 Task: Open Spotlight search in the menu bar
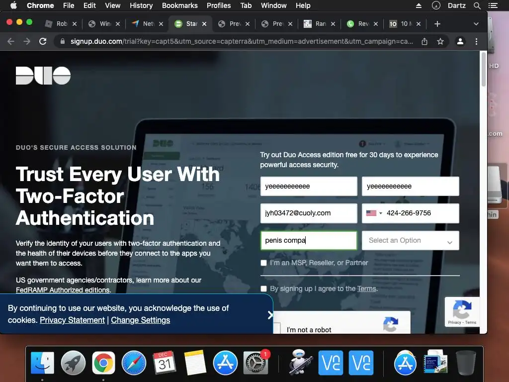(x=477, y=5)
